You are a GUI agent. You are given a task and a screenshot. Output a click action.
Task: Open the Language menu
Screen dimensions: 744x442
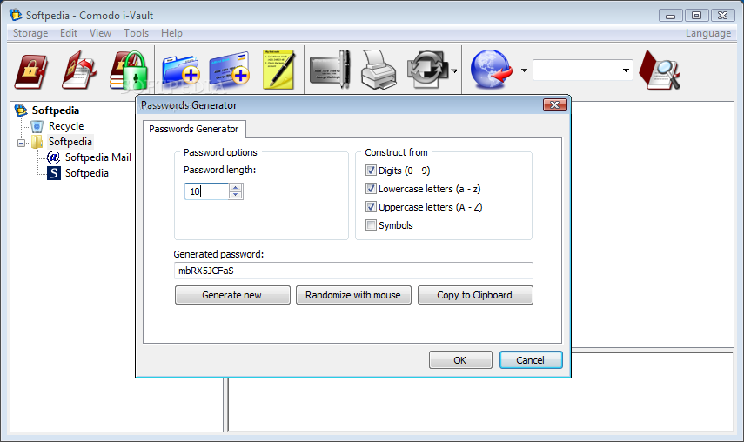[x=708, y=33]
